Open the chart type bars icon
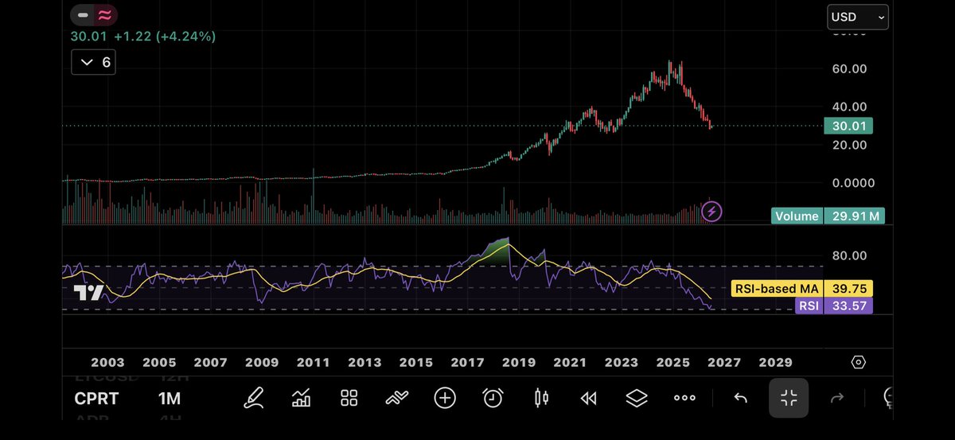Viewport: 955px width, 440px height. pyautogui.click(x=301, y=399)
